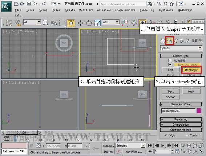Collapse the Name and Color rollout
Viewport: 206px width, 156px height.
(181, 104)
